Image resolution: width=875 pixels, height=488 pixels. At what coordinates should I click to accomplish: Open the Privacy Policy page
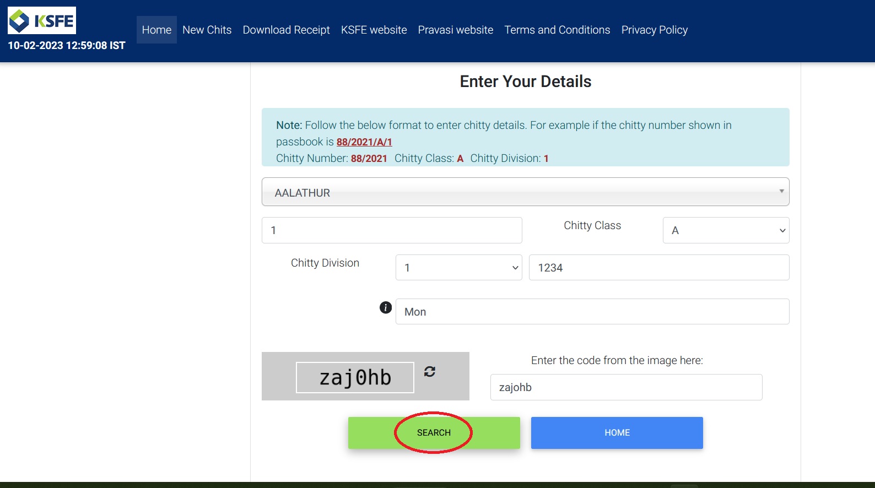654,30
